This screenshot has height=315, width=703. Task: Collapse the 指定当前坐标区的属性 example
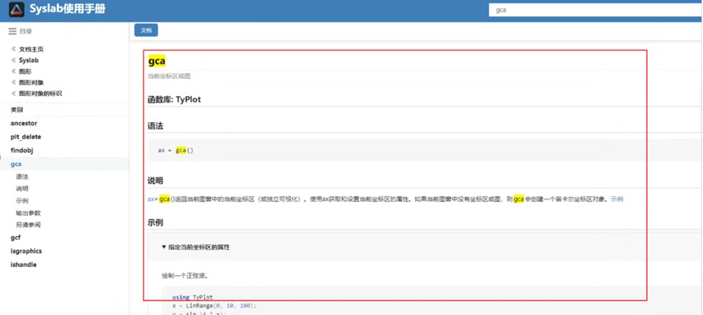(196, 247)
